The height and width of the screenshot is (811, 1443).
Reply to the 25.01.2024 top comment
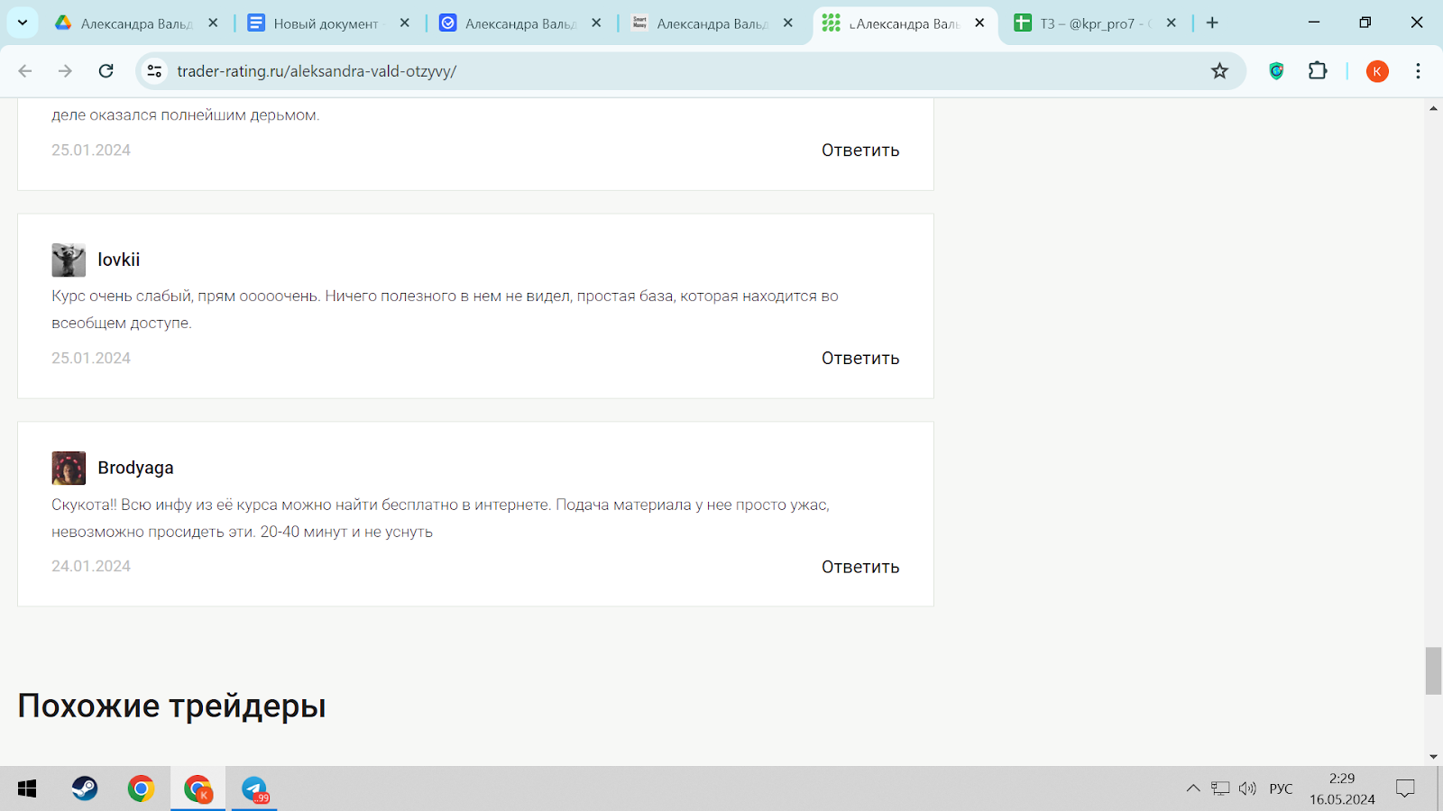coord(860,150)
